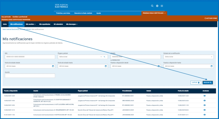View the JVB 0000006/2025 notification eye icon

[204, 115]
